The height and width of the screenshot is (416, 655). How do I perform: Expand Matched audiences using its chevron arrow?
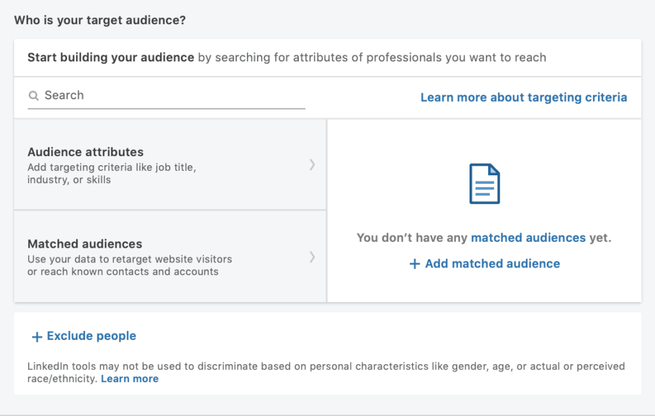point(312,257)
